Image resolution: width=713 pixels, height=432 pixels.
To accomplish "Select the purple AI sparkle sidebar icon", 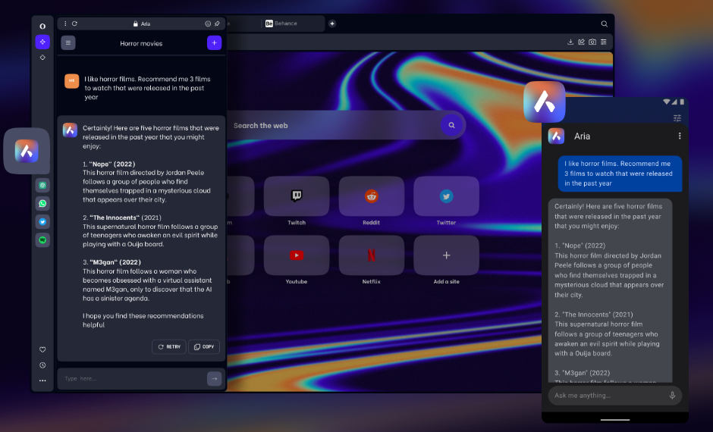I will [42, 42].
